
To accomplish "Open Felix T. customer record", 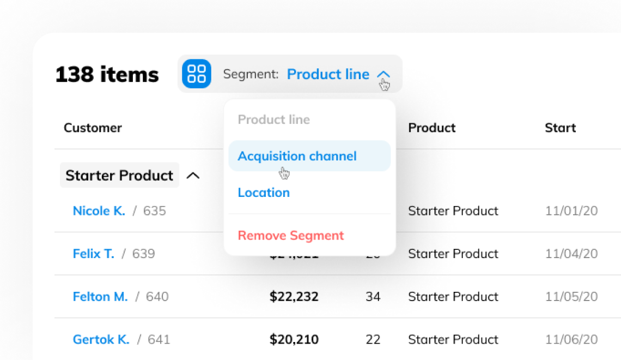I will (x=93, y=254).
